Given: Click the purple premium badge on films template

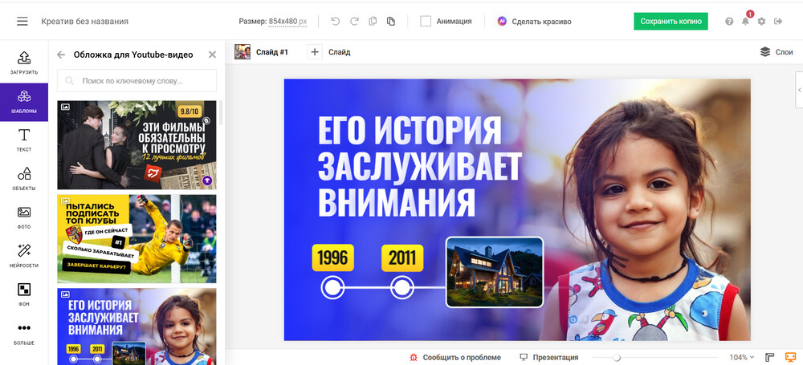Looking at the screenshot, I should coord(207,180).
